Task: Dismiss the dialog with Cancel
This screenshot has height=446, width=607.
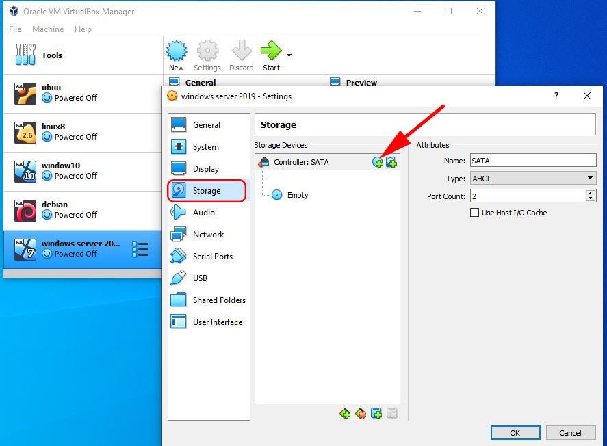Action: (x=571, y=432)
